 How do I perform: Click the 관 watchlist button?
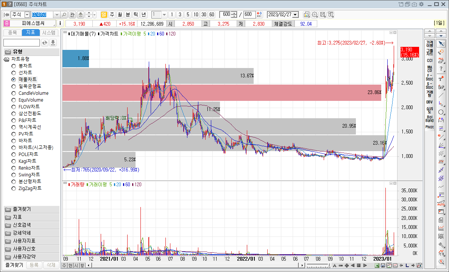coord(72,15)
